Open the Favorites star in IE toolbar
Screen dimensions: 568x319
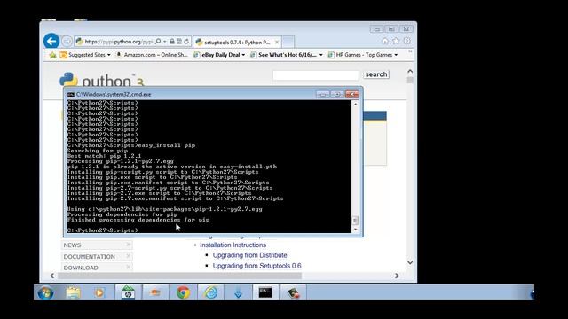[396, 42]
